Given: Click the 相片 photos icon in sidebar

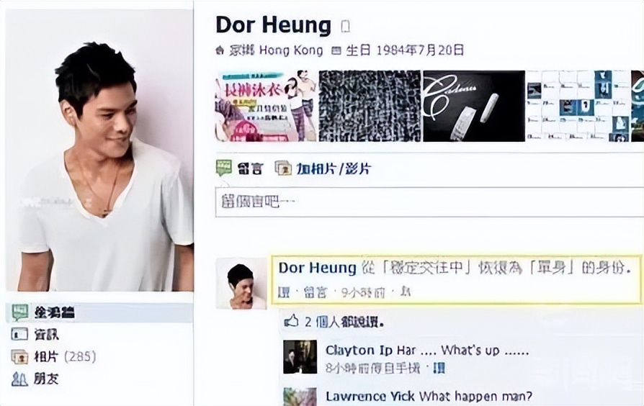Looking at the screenshot, I should [x=19, y=357].
